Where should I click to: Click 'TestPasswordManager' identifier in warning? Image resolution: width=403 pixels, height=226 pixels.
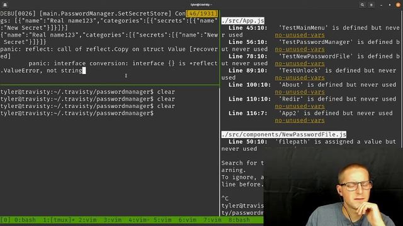315,42
